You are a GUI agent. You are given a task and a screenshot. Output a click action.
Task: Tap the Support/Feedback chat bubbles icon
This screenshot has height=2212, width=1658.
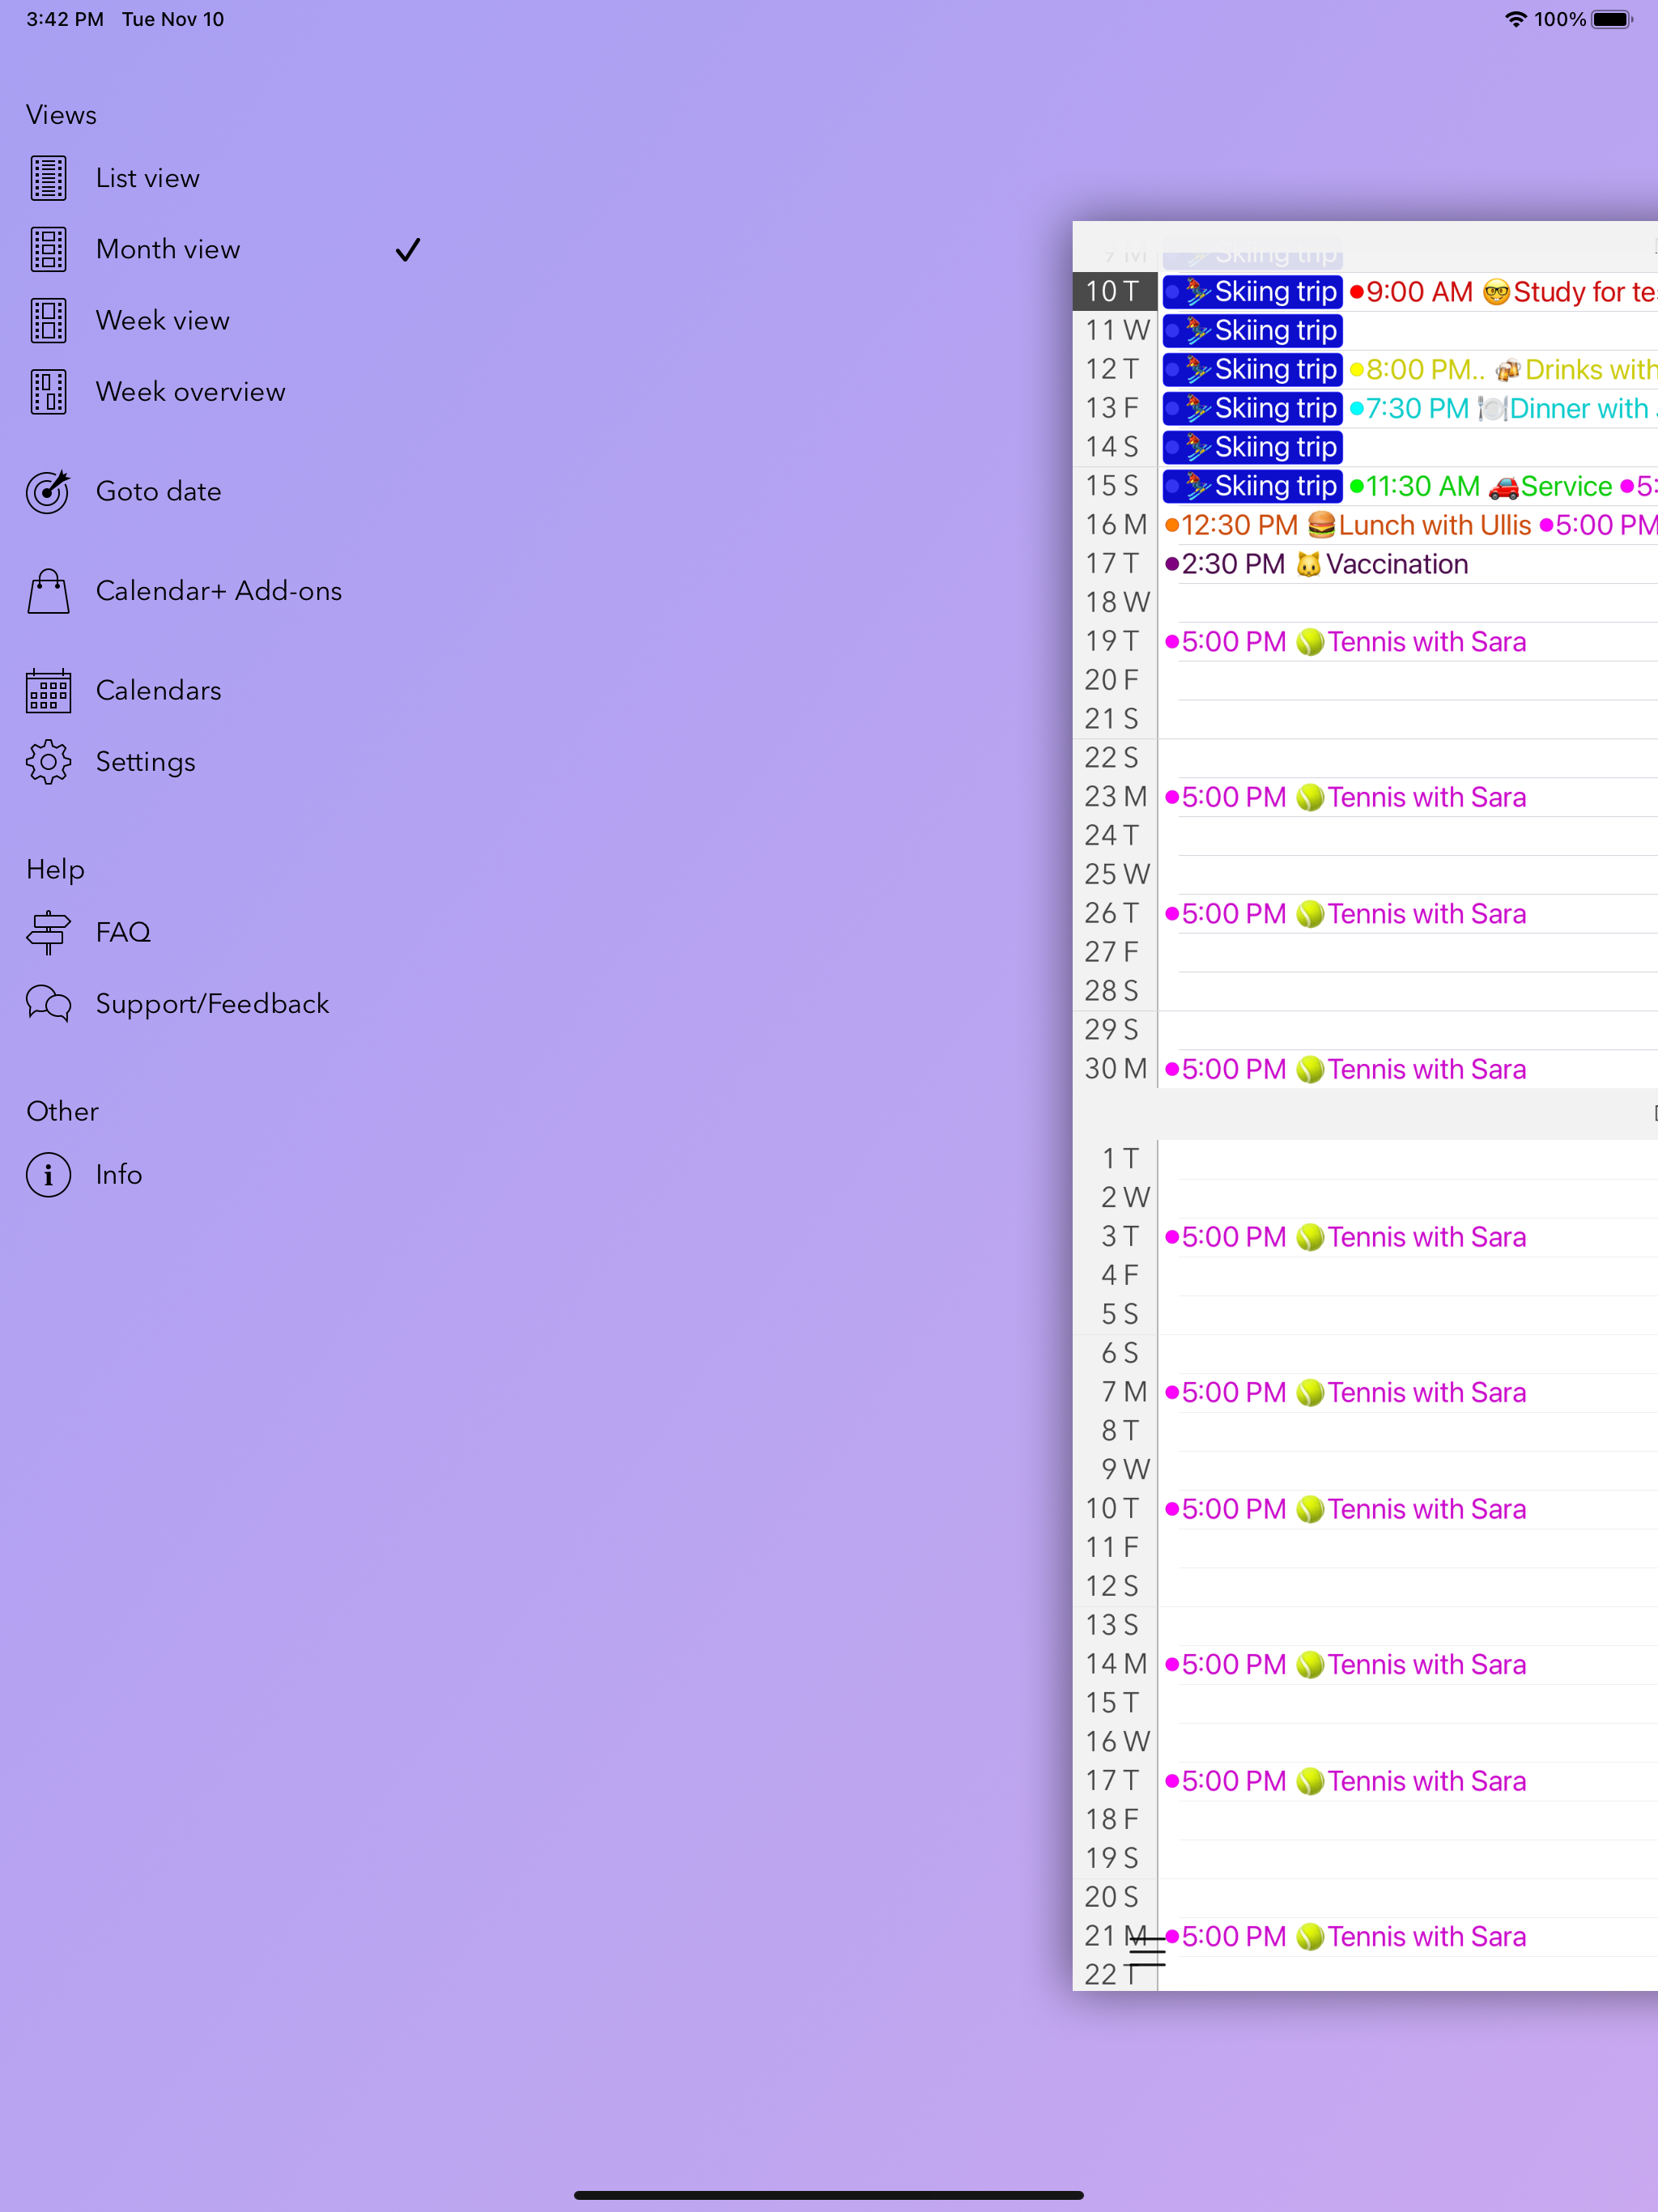coord(48,1003)
